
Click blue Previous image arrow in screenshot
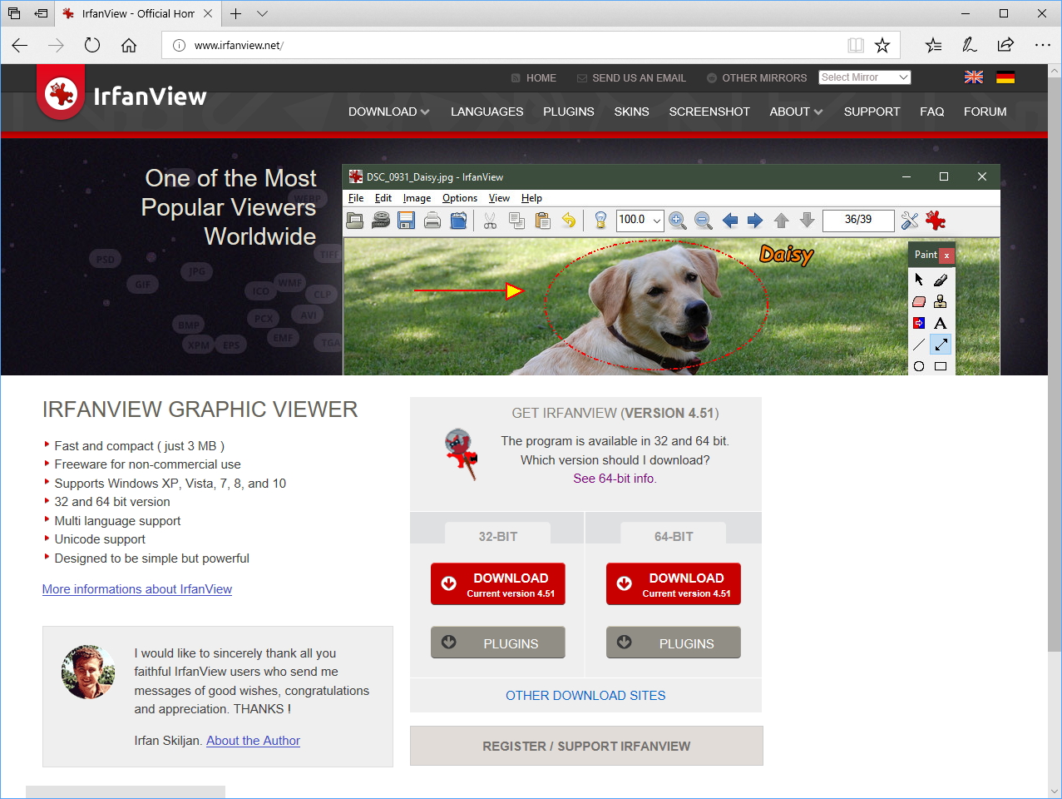click(x=730, y=221)
